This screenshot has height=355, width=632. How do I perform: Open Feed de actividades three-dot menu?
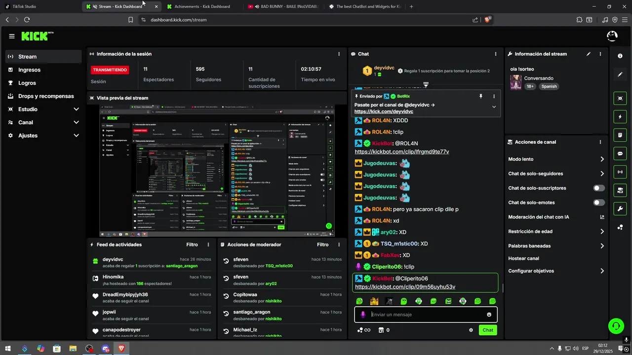click(x=208, y=245)
